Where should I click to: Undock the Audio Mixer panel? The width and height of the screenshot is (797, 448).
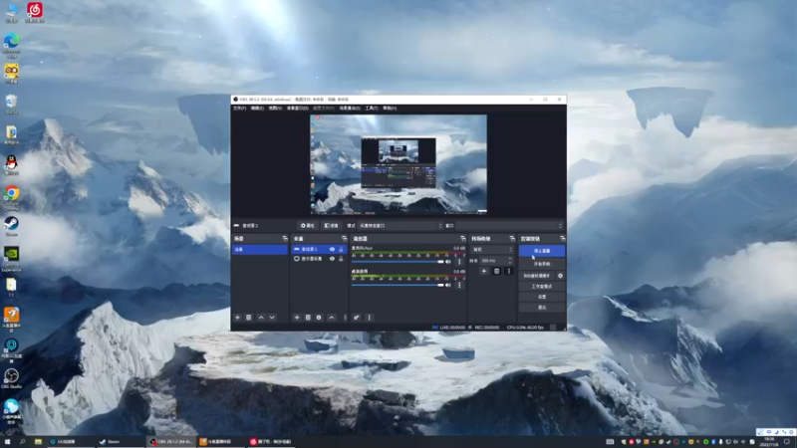click(462, 238)
